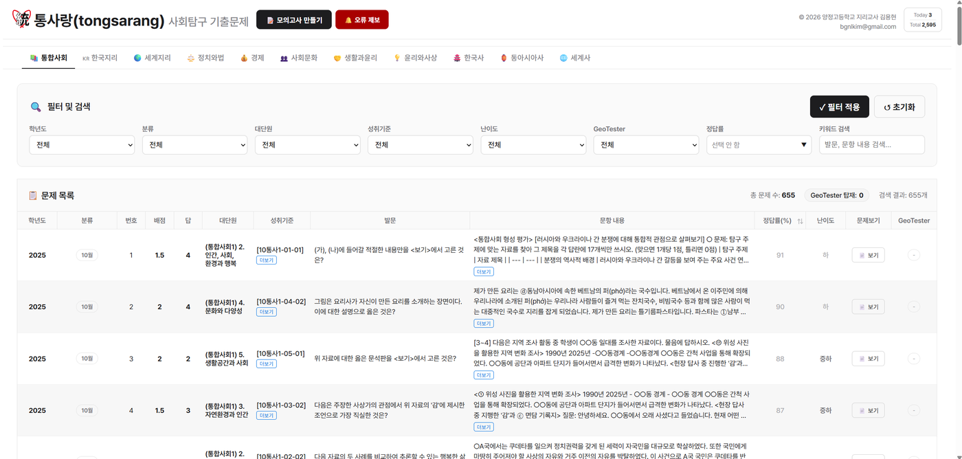Click the globe icon beside 세계지리
The image size is (962, 459).
pos(137,58)
